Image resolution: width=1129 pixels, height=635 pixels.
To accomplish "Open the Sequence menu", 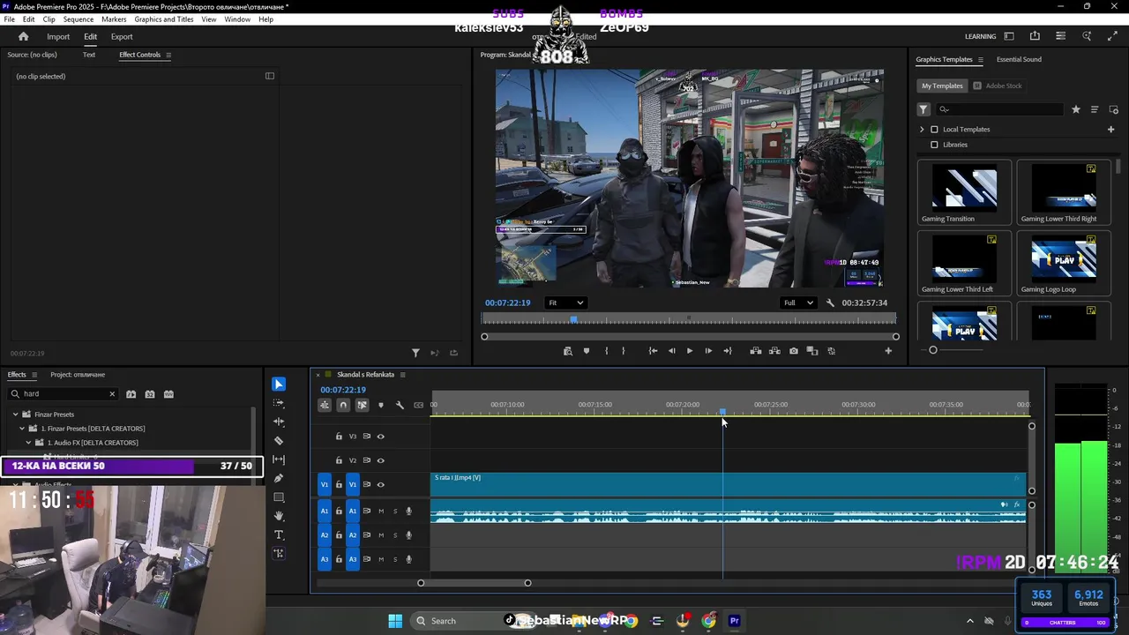I will (x=79, y=19).
